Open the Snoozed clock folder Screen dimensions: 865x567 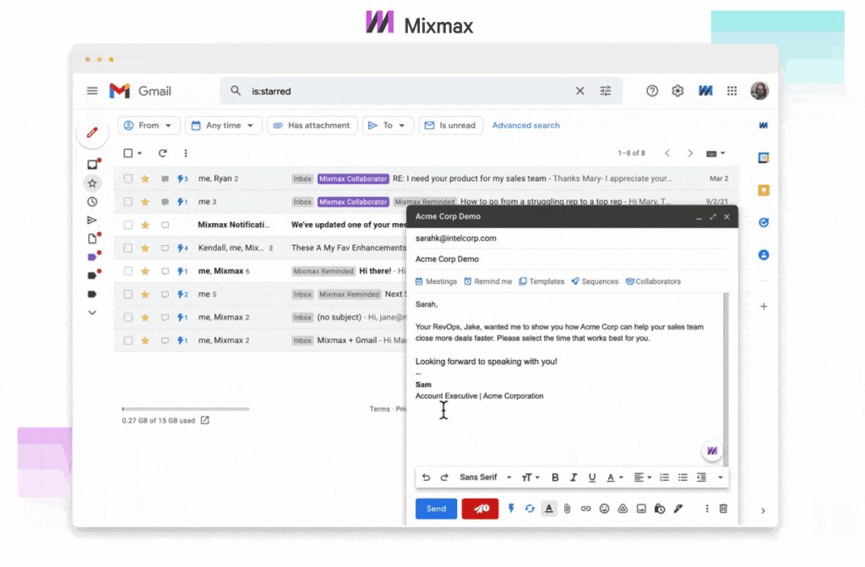pyautogui.click(x=92, y=202)
